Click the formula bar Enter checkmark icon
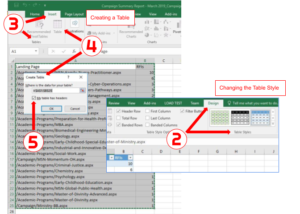 pos(64,51)
